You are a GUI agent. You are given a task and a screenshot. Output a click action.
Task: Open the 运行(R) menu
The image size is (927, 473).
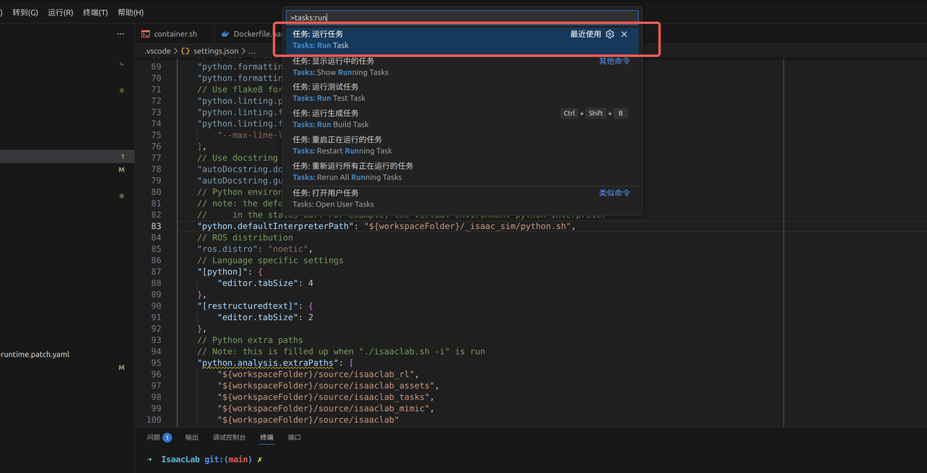(60, 12)
